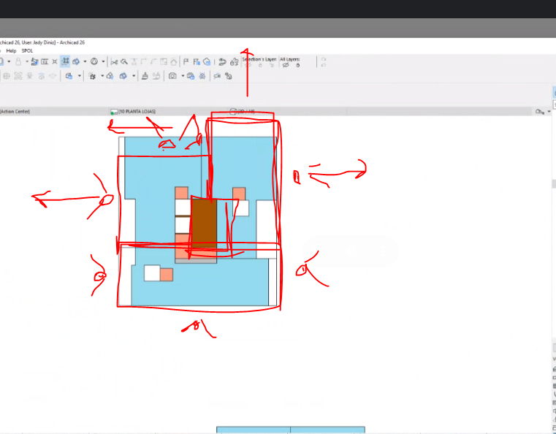This screenshot has height=434, width=556.
Task: Switch to the 3D / All tab
Action: [x=241, y=112]
